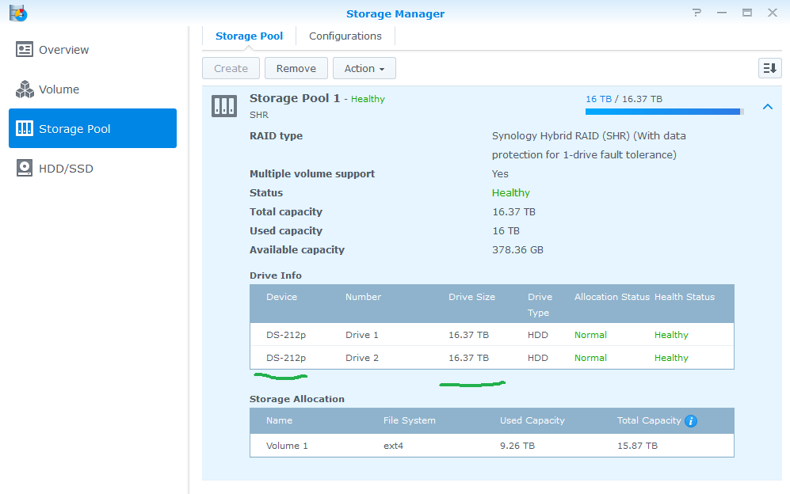
Task: Collapse Storage Pool 1 with the chevron
Action: [x=767, y=107]
